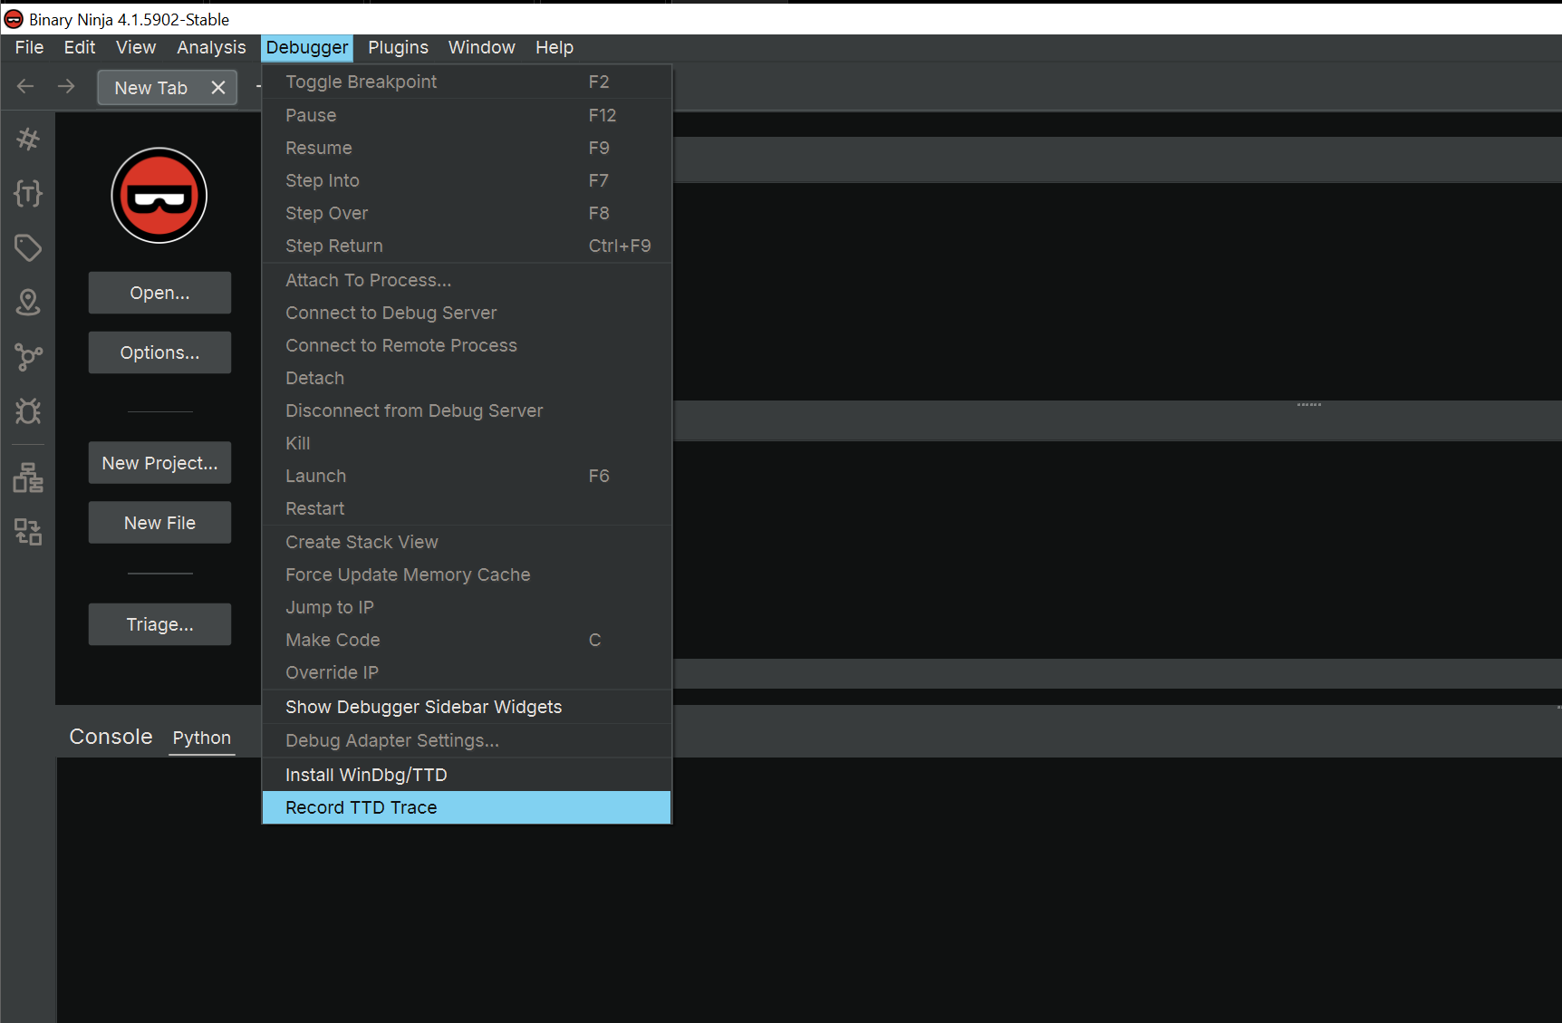Open the Edit menu
1562x1023 pixels.
point(80,47)
